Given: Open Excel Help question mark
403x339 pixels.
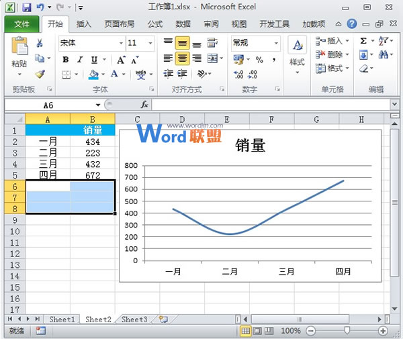Looking at the screenshot, I should pyautogui.click(x=351, y=24).
